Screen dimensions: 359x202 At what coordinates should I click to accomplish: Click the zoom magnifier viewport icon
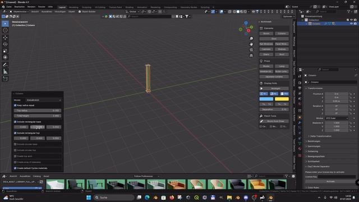(251, 39)
